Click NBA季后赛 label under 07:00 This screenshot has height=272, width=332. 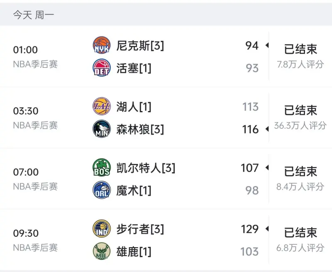tap(35, 186)
